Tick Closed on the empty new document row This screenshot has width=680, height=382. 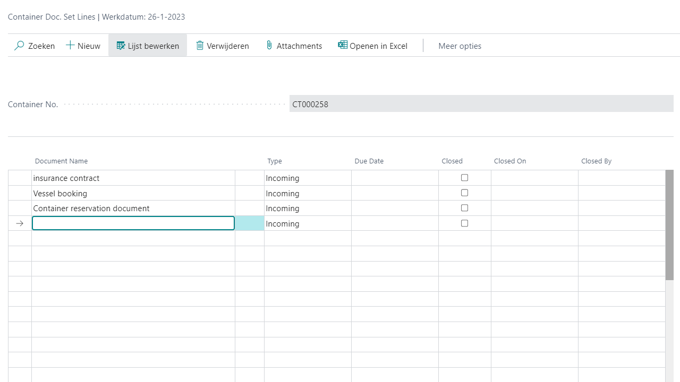(464, 223)
